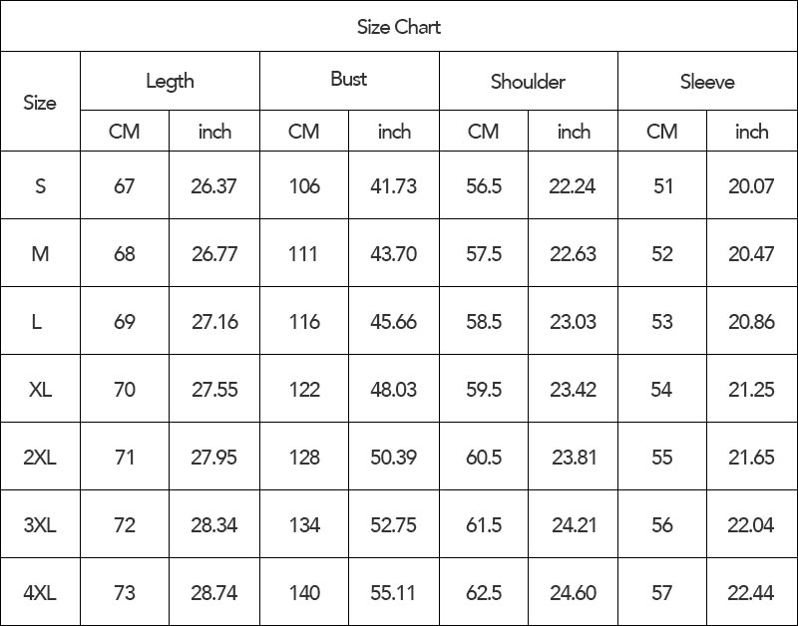Screen dimensions: 798x626
Task: Select the Size row header cell
Action: (40, 102)
